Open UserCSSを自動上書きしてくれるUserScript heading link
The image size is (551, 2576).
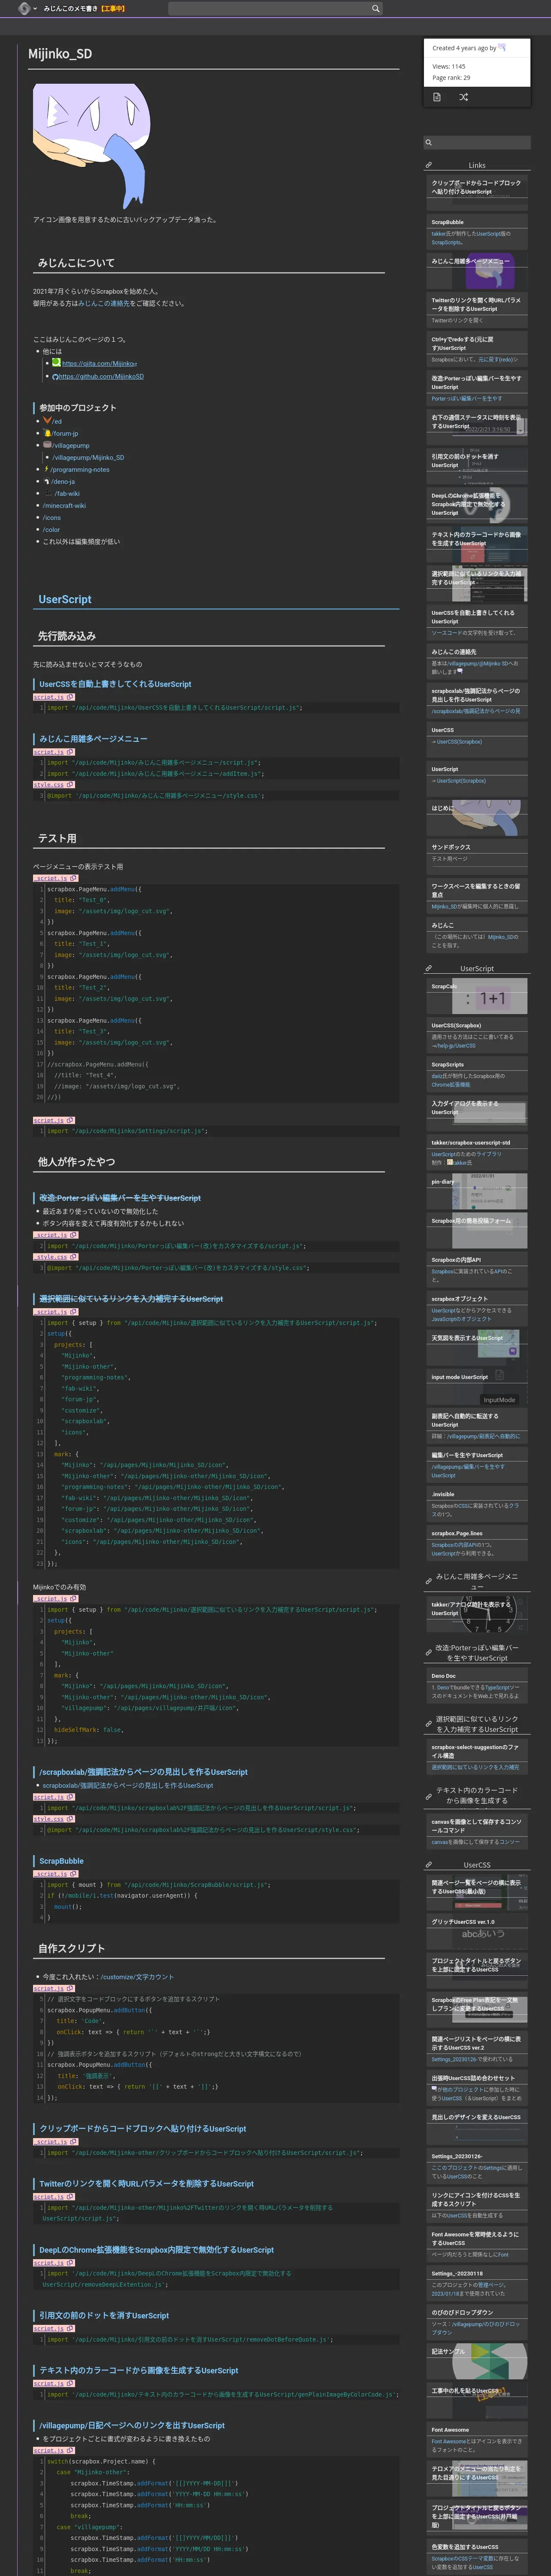(x=115, y=684)
